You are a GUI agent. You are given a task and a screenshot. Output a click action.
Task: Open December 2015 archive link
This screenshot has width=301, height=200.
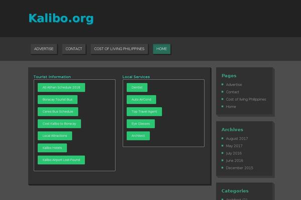coord(239,168)
